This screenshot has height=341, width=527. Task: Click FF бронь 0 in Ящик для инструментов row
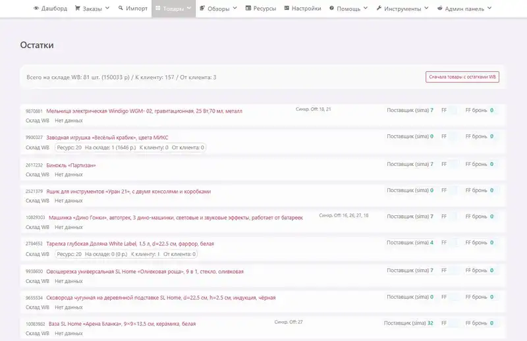click(480, 190)
